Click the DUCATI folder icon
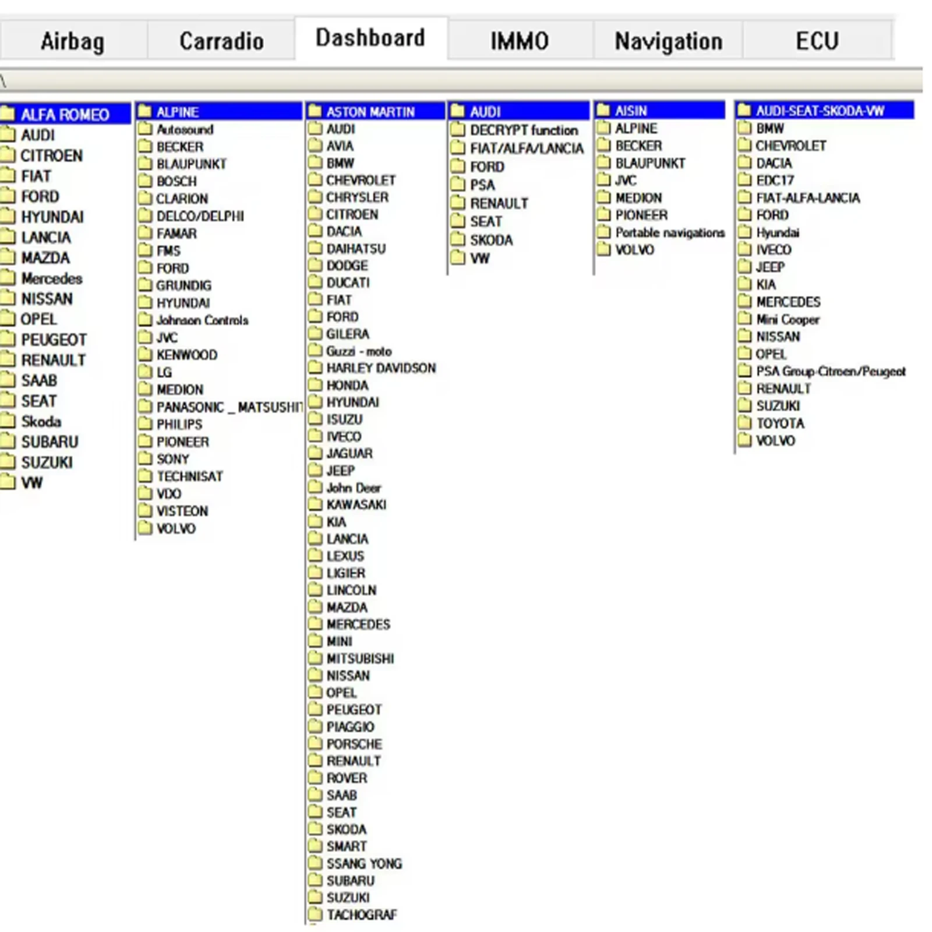The image size is (932, 932). 315,283
